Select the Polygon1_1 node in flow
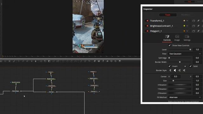 click(x=93, y=72)
